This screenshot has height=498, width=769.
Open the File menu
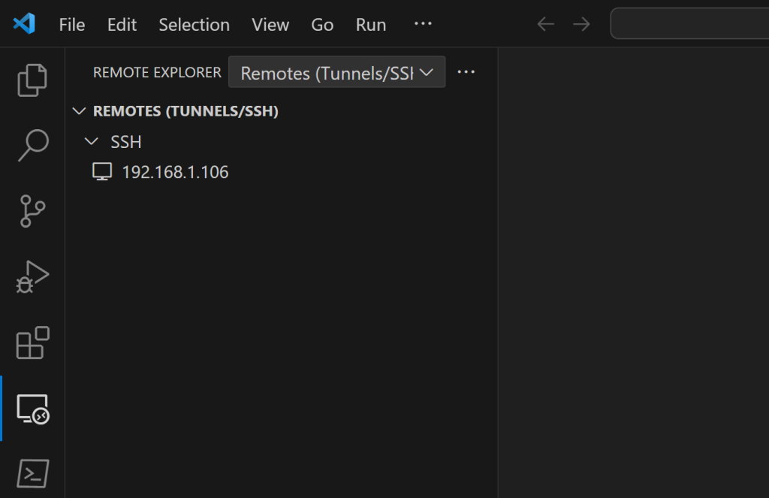(x=71, y=24)
